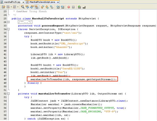The width and height of the screenshot is (157, 121).
Task: Comment out the selected code
Action: coord(80,7)
